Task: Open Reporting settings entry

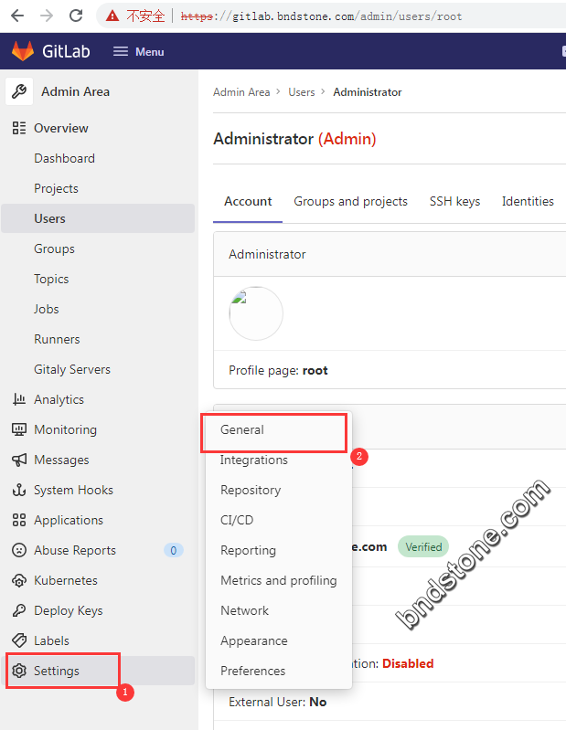Action: 279,550
